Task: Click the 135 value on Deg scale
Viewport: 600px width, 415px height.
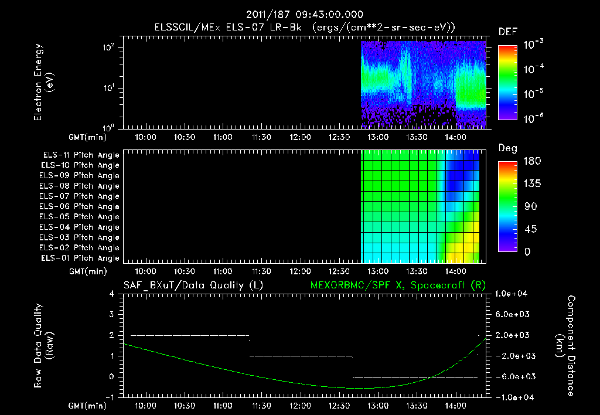Action: pos(532,184)
